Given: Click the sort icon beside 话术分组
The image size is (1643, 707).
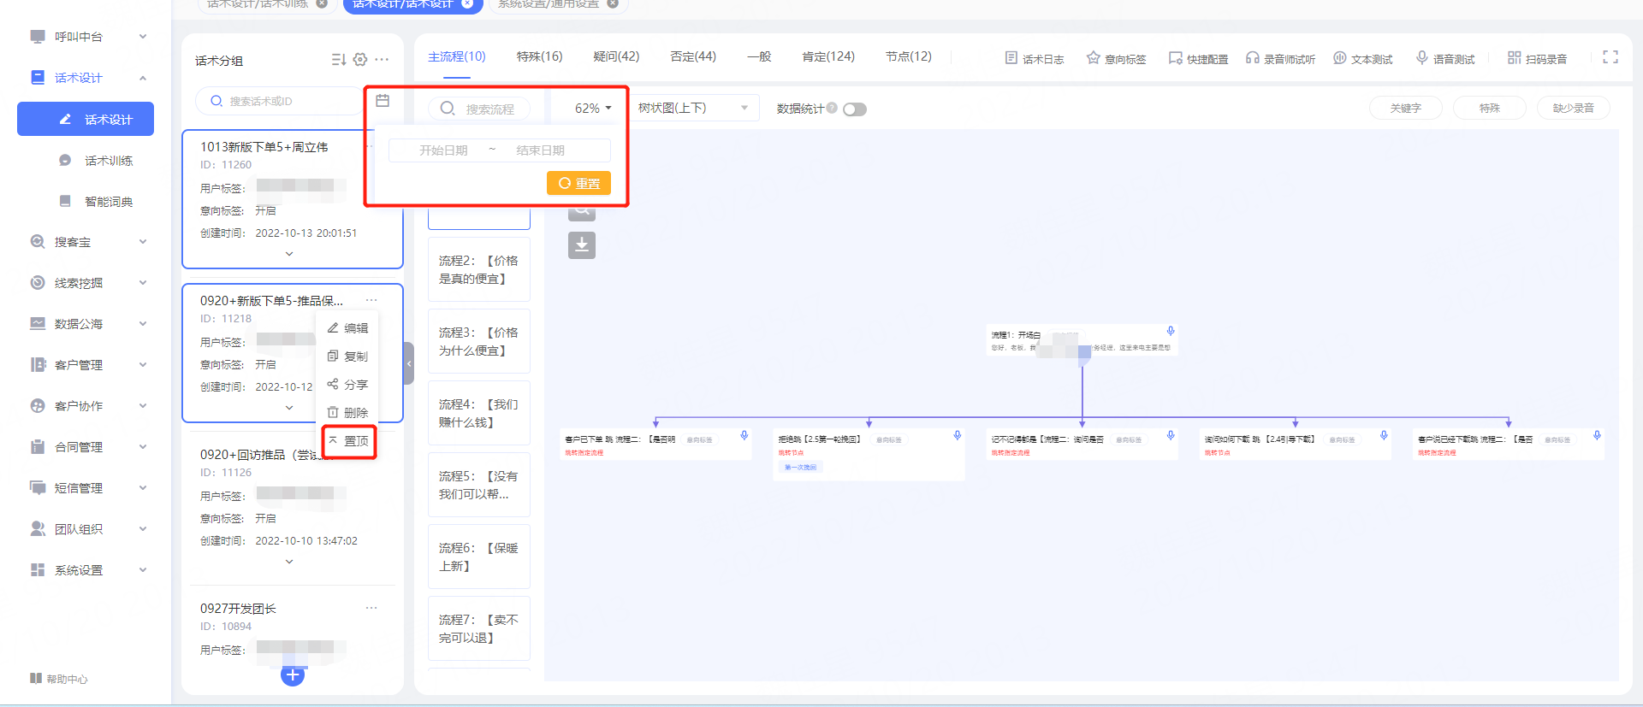Looking at the screenshot, I should pos(338,60).
